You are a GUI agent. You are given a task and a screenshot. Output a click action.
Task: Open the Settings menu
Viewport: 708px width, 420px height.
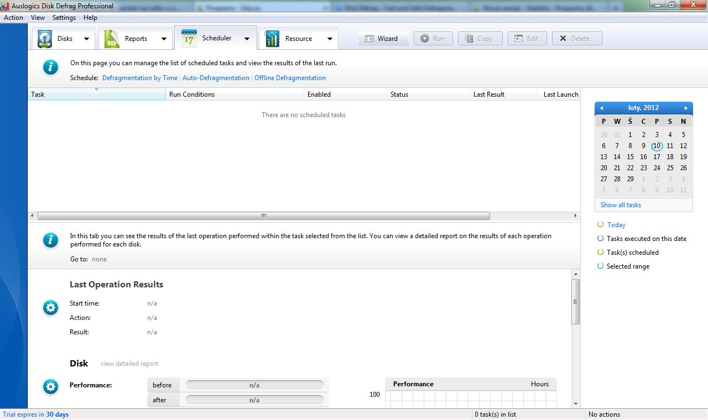[64, 18]
